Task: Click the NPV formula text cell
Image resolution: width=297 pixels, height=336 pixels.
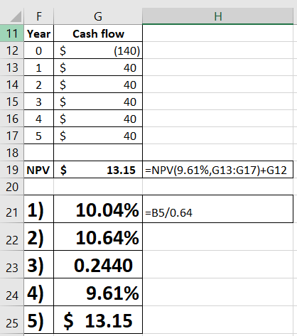Action: pos(218,170)
